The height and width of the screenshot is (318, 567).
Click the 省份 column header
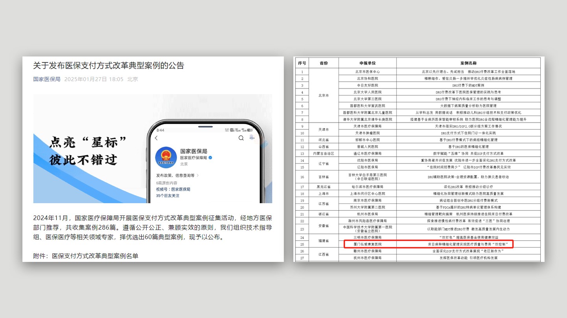(x=324, y=63)
